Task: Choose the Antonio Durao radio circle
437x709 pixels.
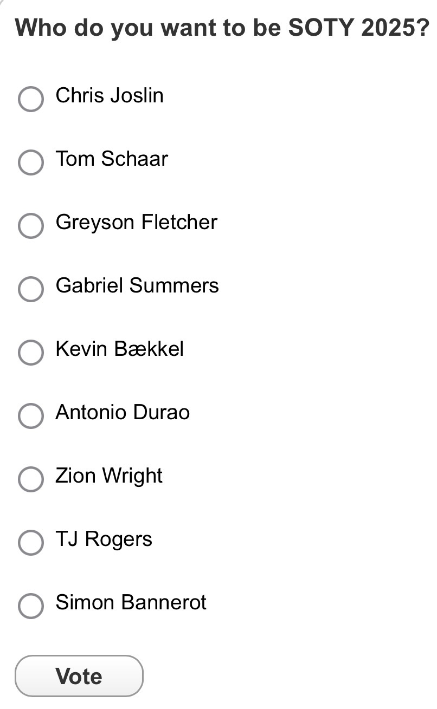Action: coord(31,415)
